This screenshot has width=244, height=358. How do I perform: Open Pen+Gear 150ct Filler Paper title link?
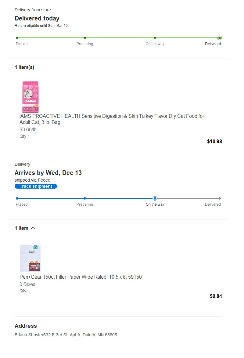coord(81,277)
